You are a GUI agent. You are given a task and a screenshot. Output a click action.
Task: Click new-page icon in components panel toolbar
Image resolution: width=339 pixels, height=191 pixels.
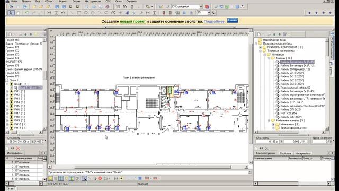(x=259, y=34)
